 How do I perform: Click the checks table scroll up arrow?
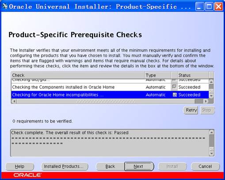coord(211,81)
